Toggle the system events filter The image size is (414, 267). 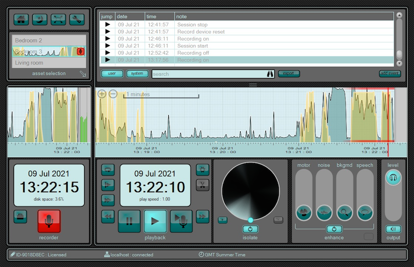coord(137,73)
